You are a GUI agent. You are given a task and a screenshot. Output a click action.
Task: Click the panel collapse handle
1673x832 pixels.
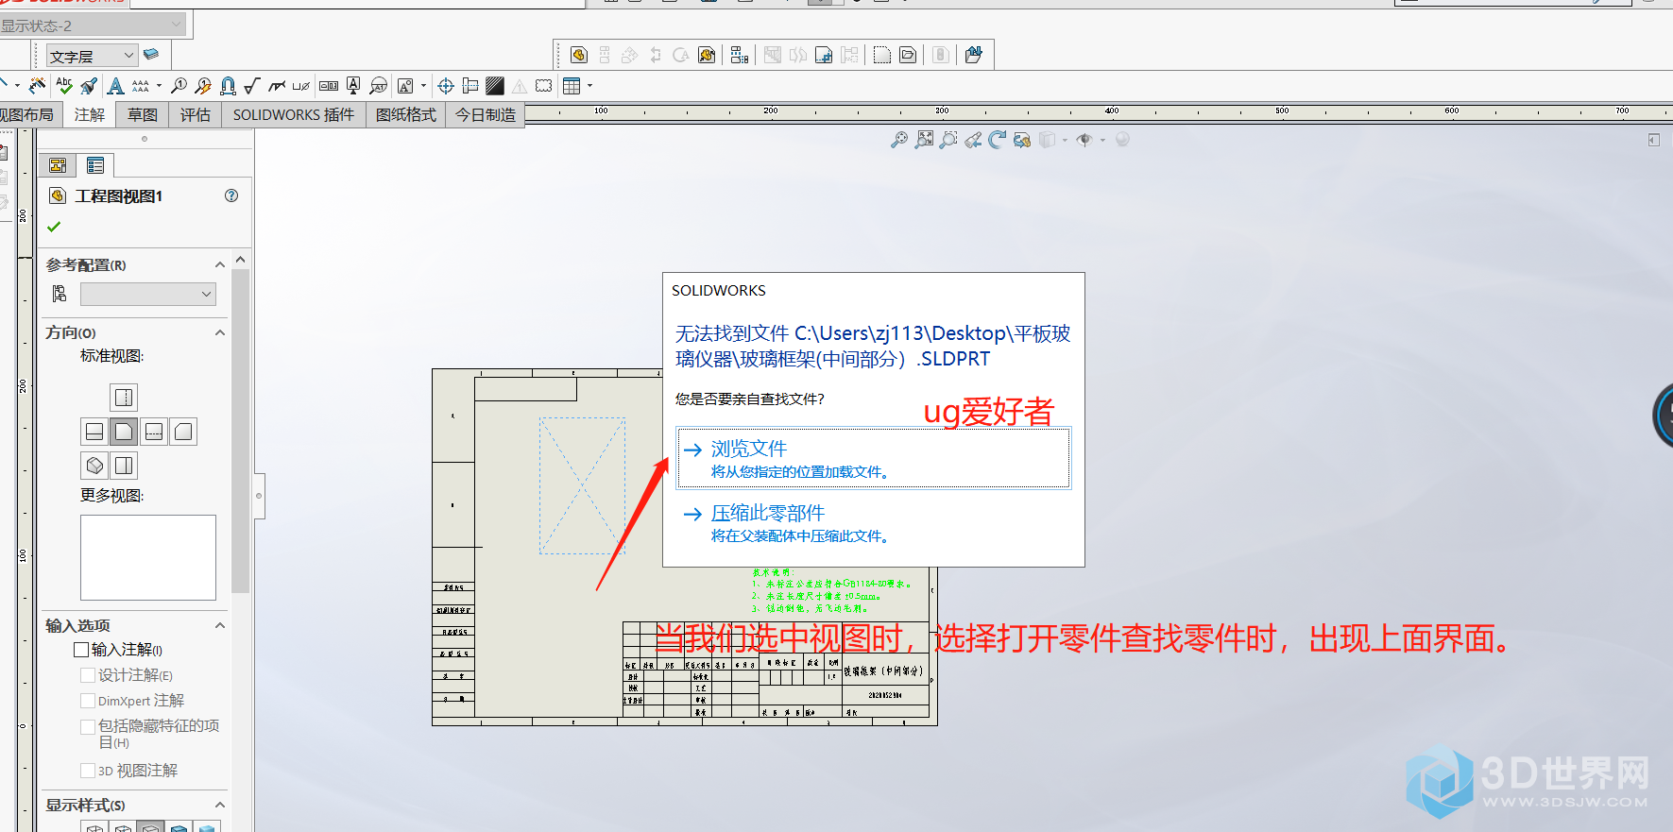259,496
